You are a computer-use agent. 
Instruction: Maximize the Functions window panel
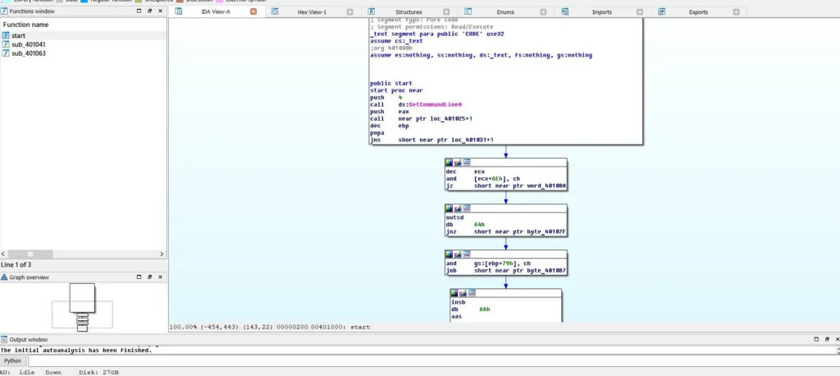coord(139,11)
